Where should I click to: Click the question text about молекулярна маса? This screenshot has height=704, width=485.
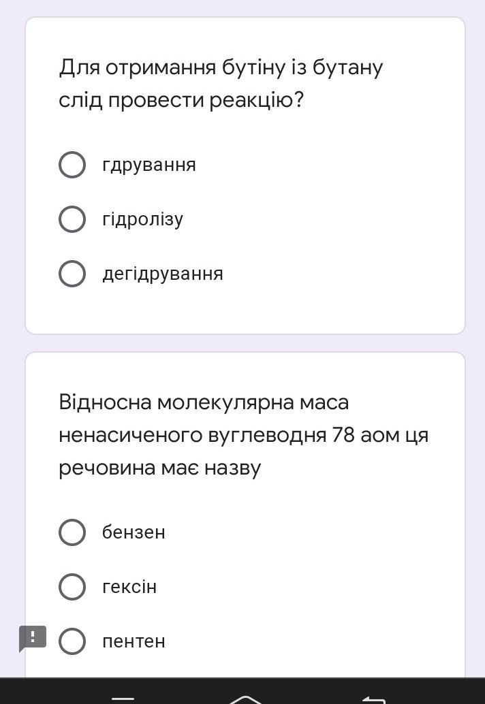(243, 435)
